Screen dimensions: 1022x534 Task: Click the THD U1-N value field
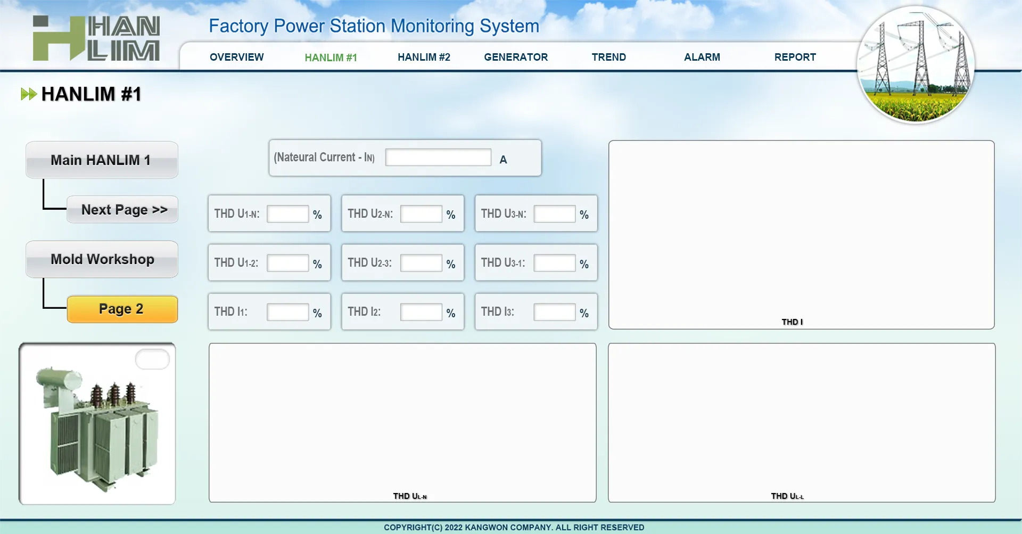(287, 214)
